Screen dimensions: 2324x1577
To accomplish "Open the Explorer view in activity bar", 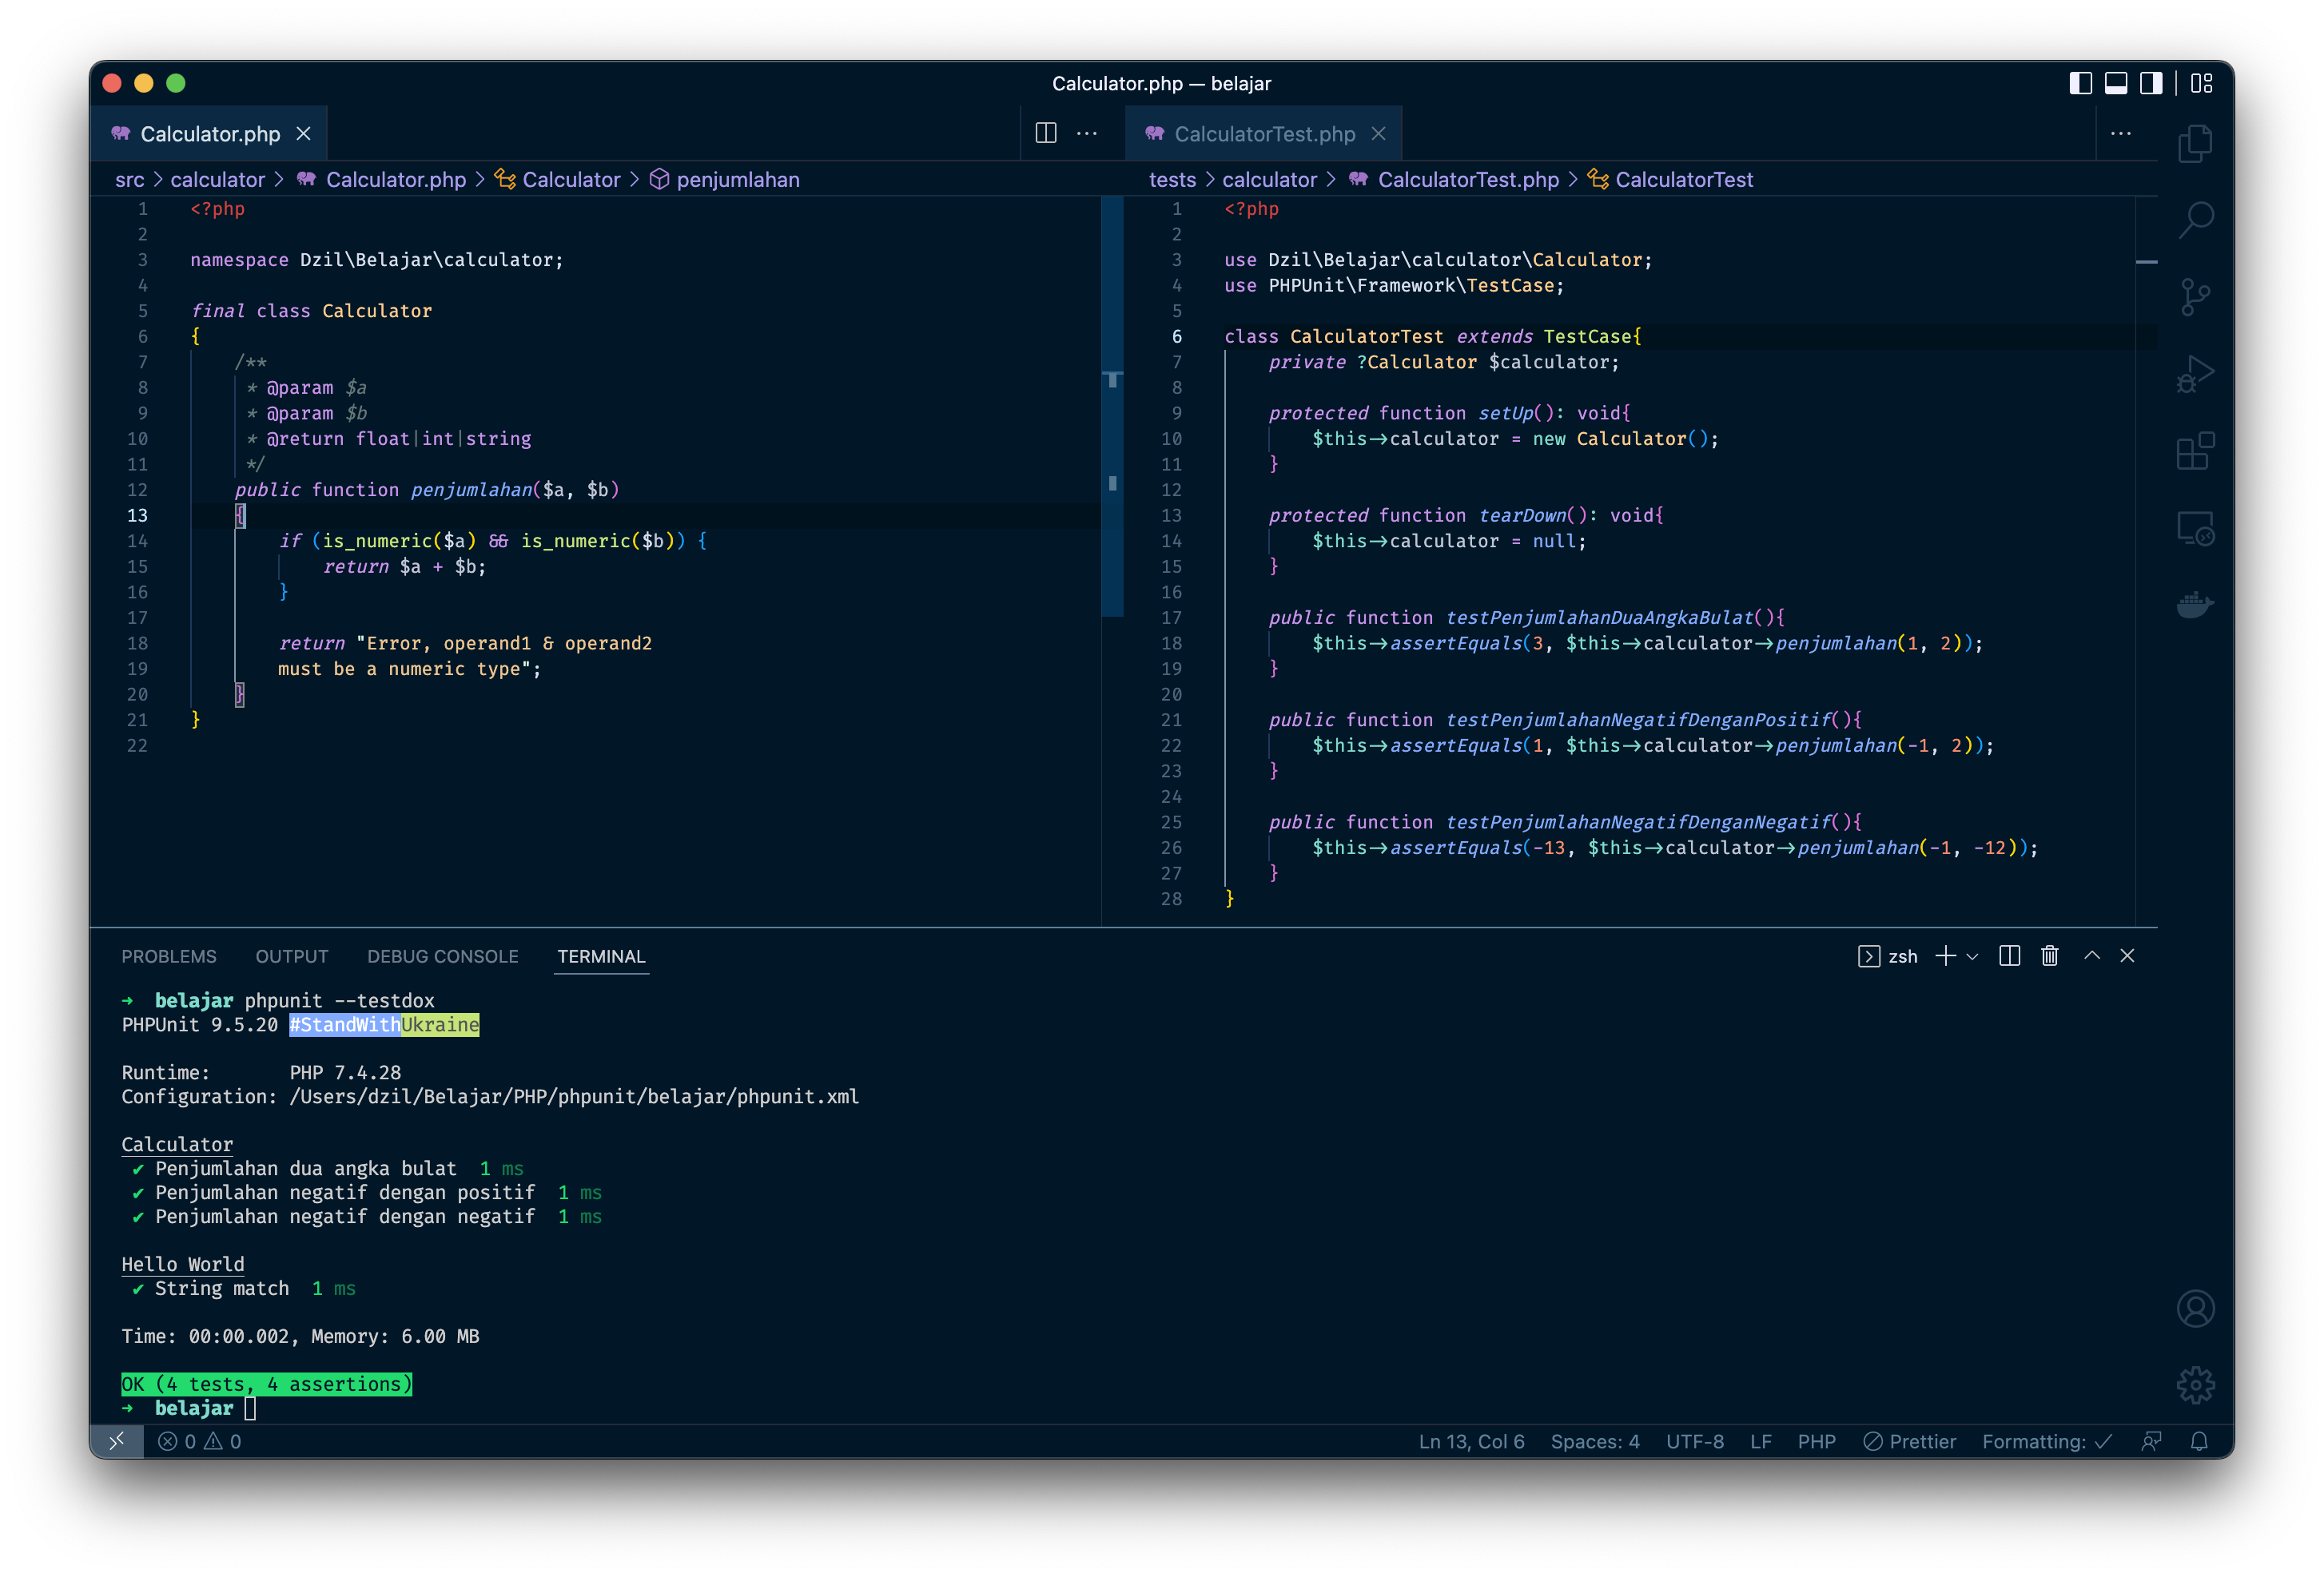I will [2195, 144].
